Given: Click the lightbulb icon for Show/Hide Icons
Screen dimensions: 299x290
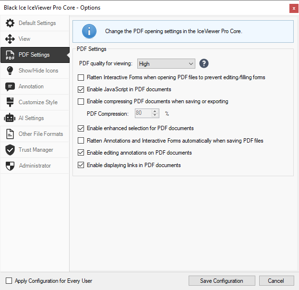Looking at the screenshot, I should 10,71.
